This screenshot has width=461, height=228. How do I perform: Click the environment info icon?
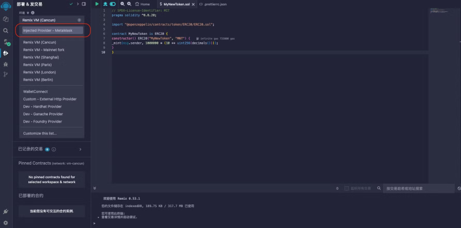point(33,13)
